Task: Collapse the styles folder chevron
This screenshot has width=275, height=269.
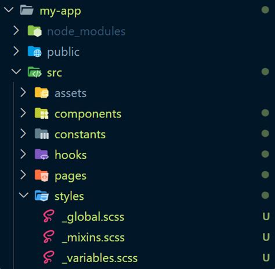Action: click(x=24, y=195)
